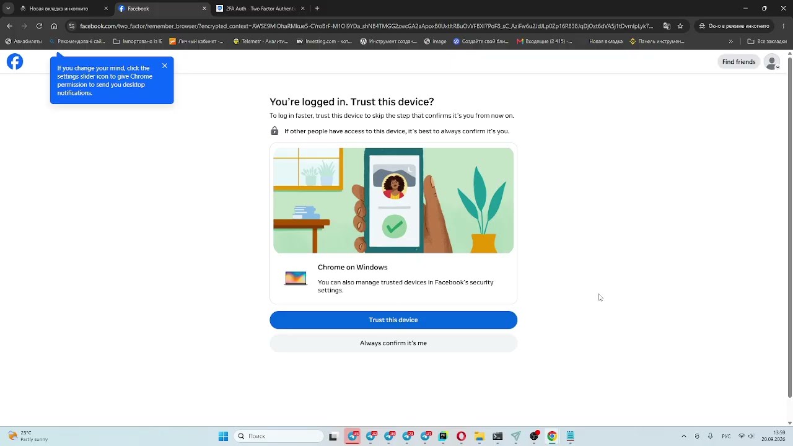Open Wi-Fi and volume quick settings
793x446 pixels.
tap(747, 436)
